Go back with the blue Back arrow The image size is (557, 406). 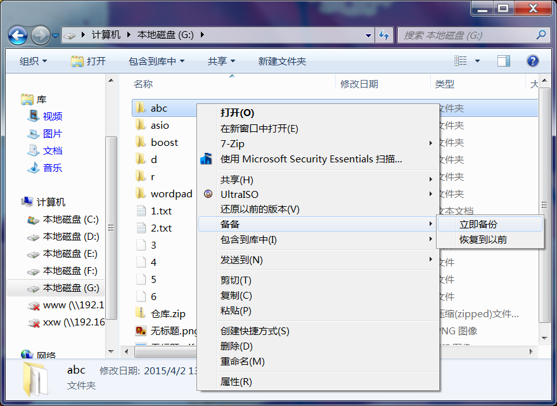point(17,35)
